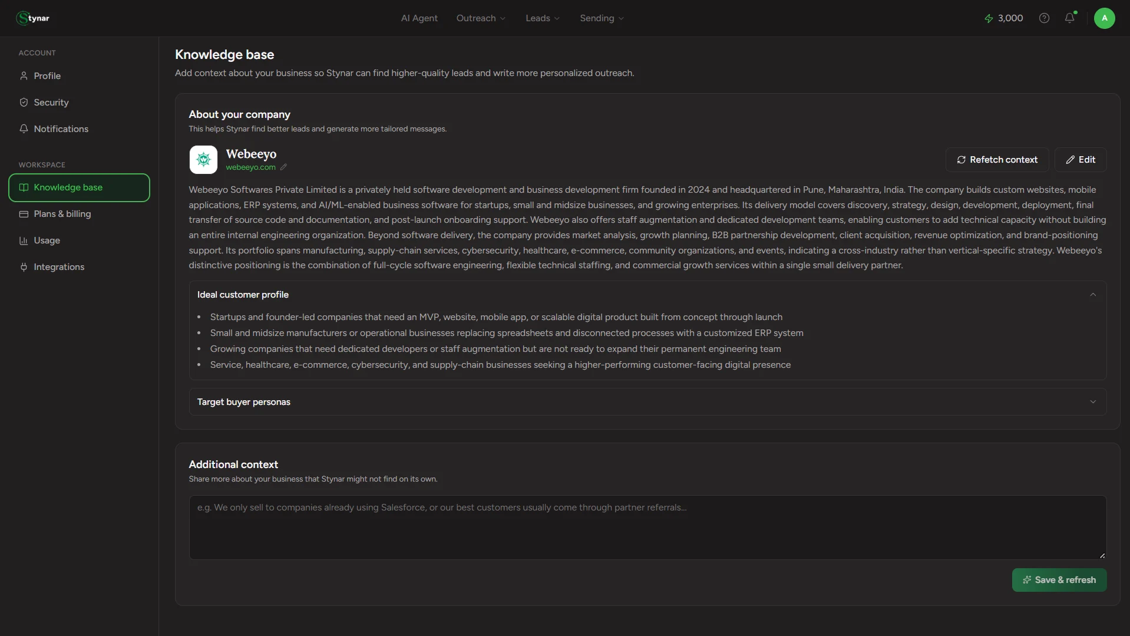Click the bullet about customized ERP system
1130x636 pixels.
507,333
